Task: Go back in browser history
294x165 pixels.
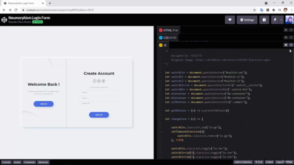Action: pyautogui.click(x=4, y=10)
